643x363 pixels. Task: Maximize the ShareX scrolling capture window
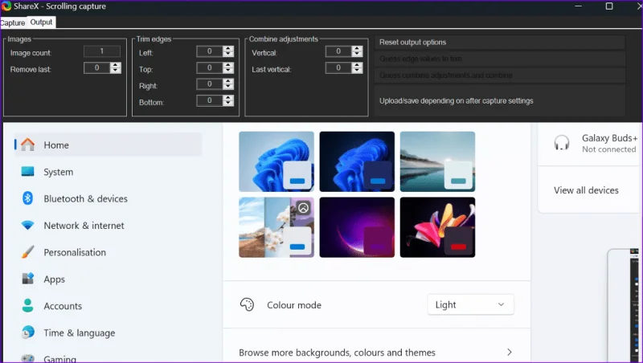pyautogui.click(x=609, y=6)
